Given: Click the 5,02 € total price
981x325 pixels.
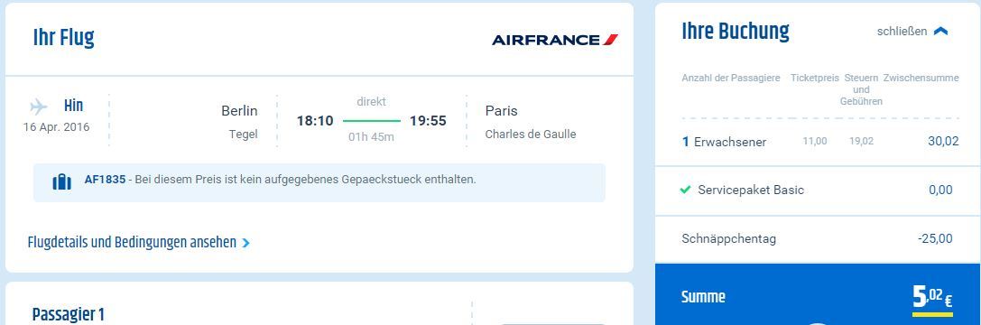Looking at the screenshot, I should 932,296.
